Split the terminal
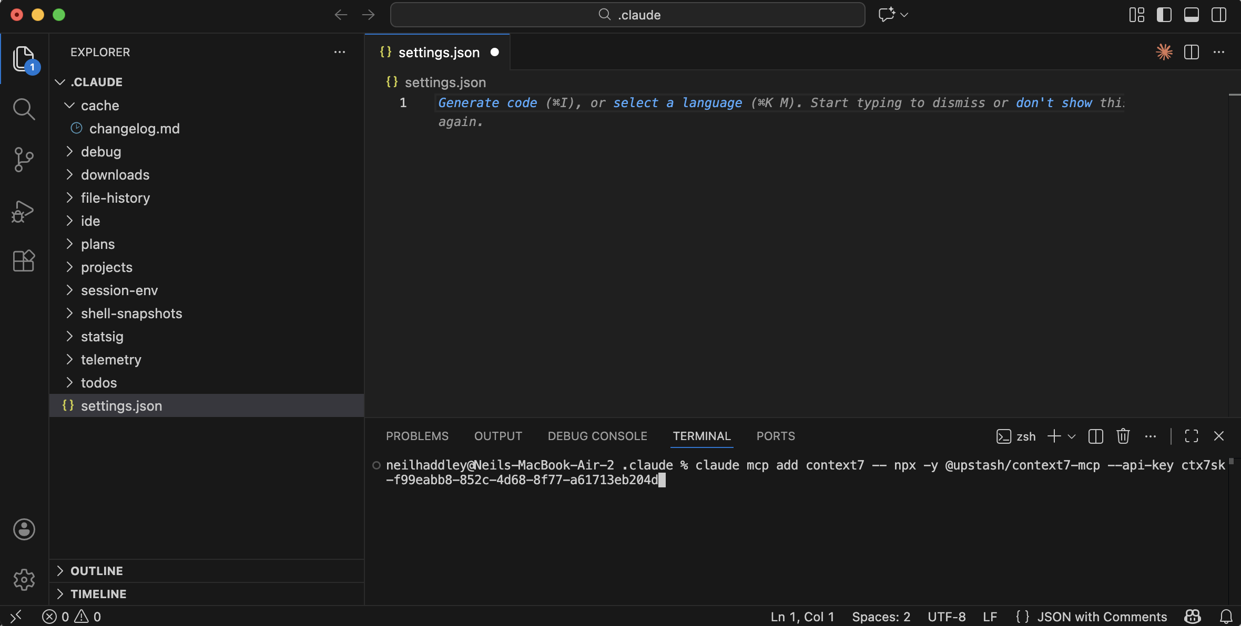Viewport: 1241px width, 626px height. (1095, 436)
